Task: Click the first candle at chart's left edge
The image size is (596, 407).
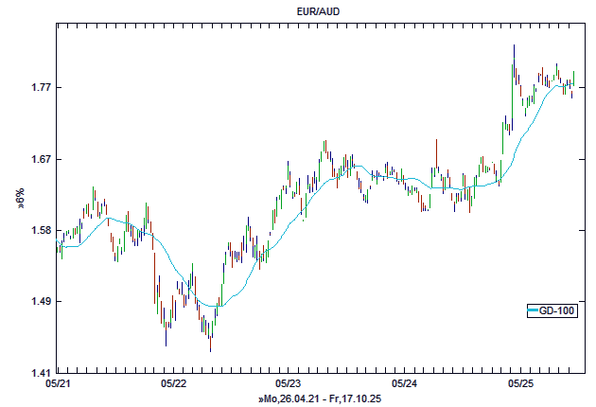Action: pyautogui.click(x=59, y=248)
